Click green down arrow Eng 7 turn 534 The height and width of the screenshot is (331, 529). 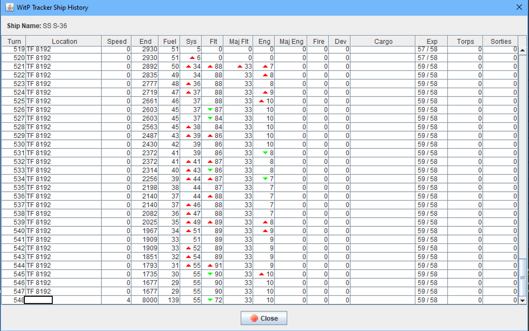[x=265, y=179]
